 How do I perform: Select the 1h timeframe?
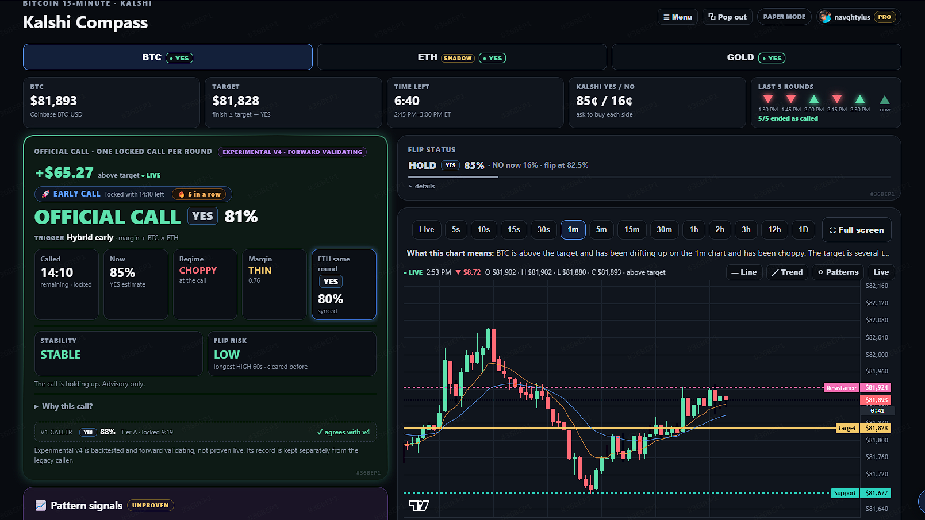(x=694, y=229)
